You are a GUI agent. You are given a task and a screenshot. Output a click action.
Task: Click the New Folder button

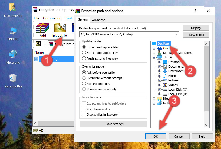coord(196,35)
